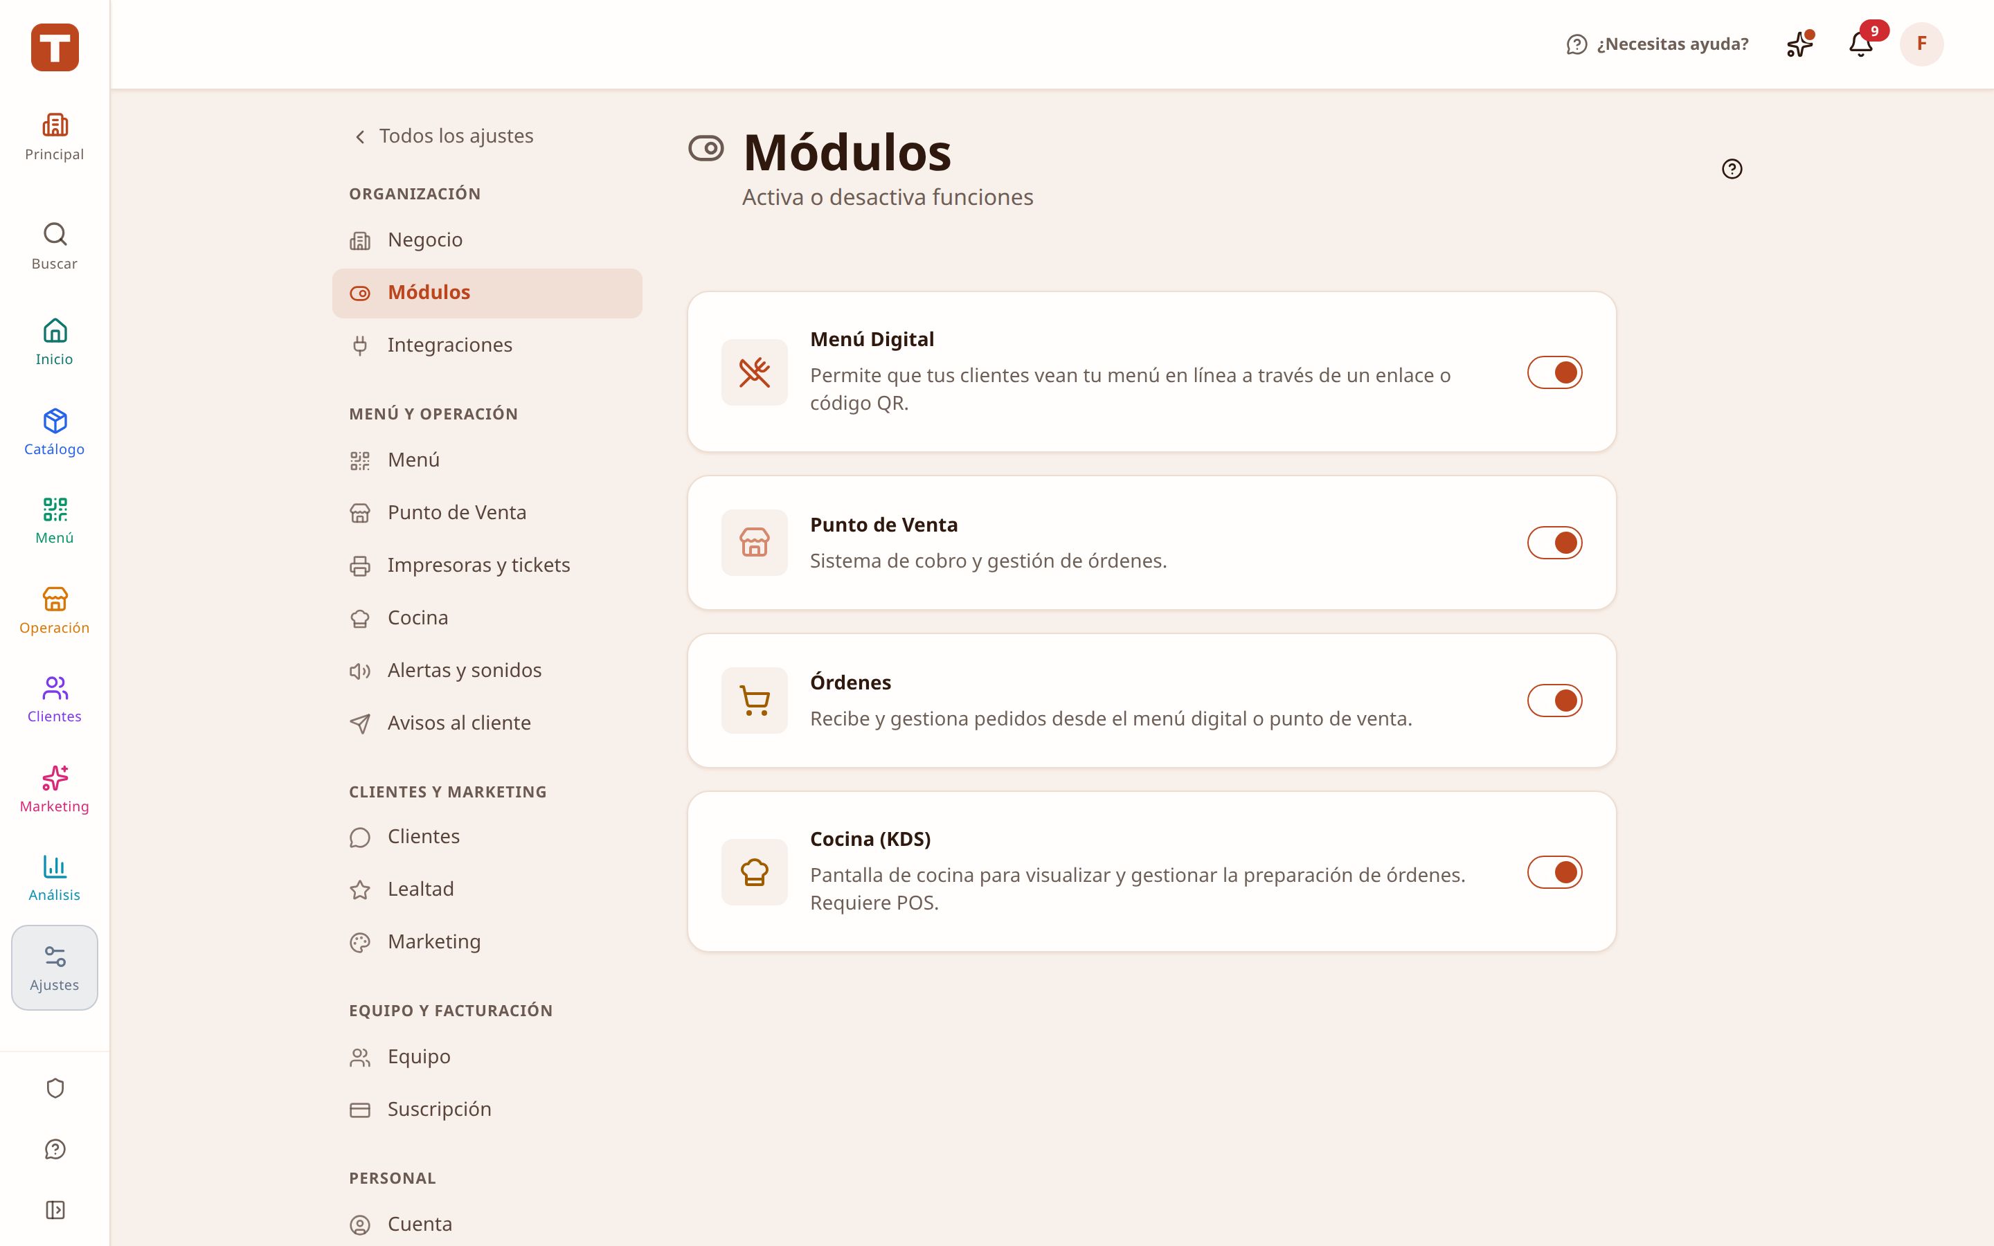This screenshot has height=1246, width=1994.
Task: Open Operación in the sidebar
Action: tap(55, 611)
